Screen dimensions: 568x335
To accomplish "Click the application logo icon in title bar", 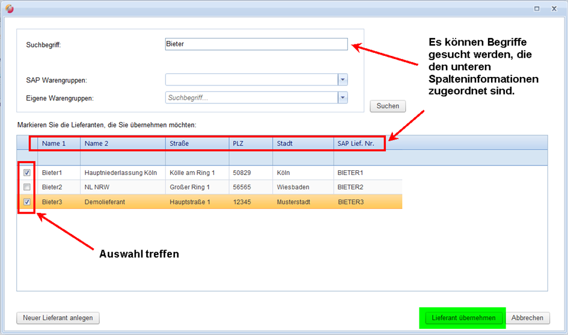I will coord(10,8).
